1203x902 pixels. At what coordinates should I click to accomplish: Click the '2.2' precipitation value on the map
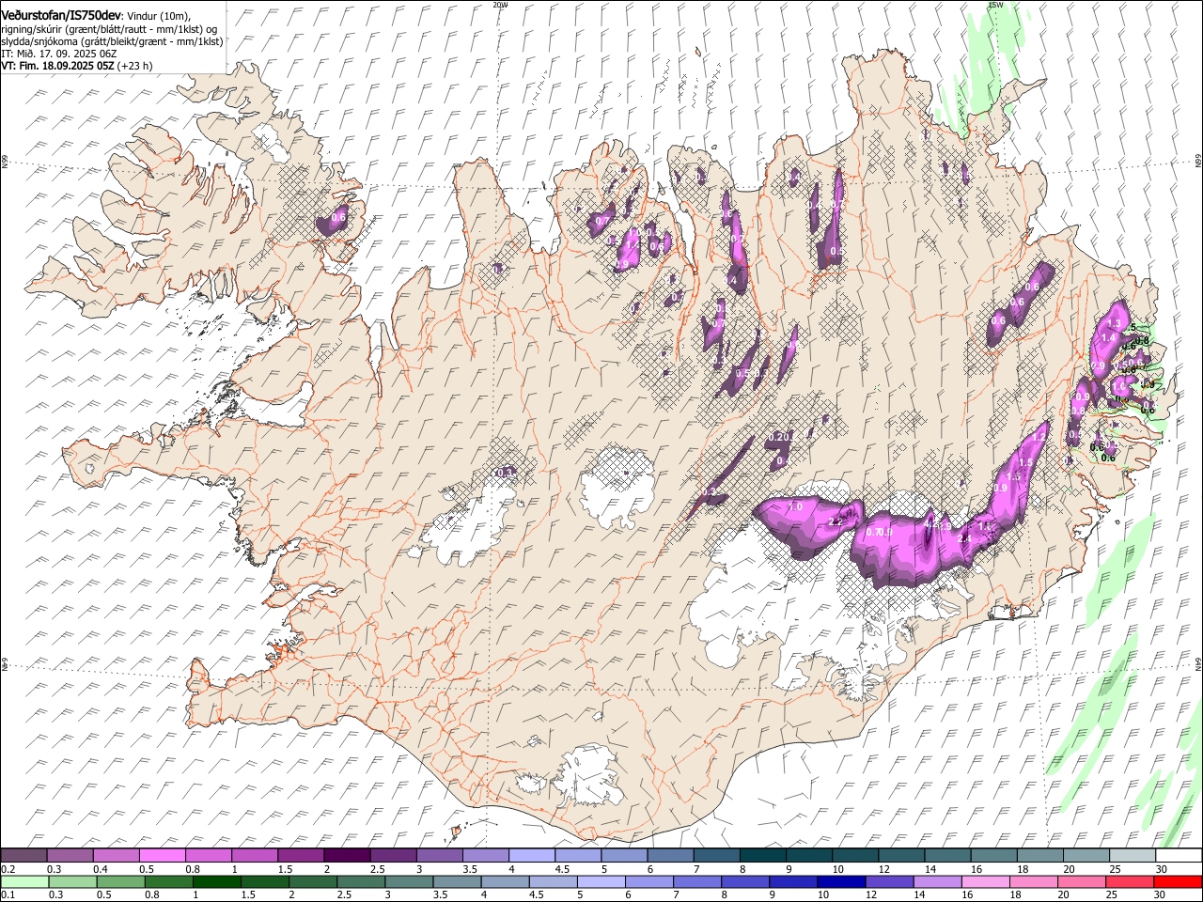(836, 521)
